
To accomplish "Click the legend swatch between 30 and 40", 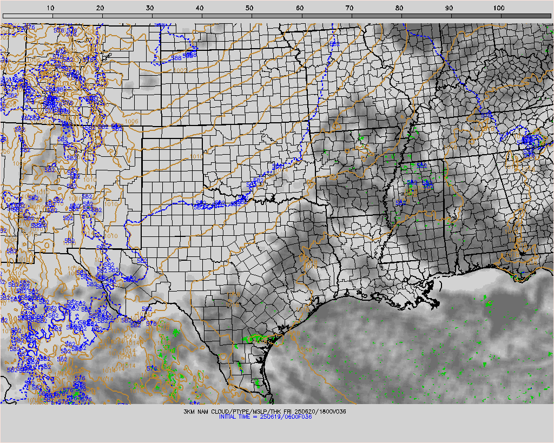I will click(x=177, y=16).
